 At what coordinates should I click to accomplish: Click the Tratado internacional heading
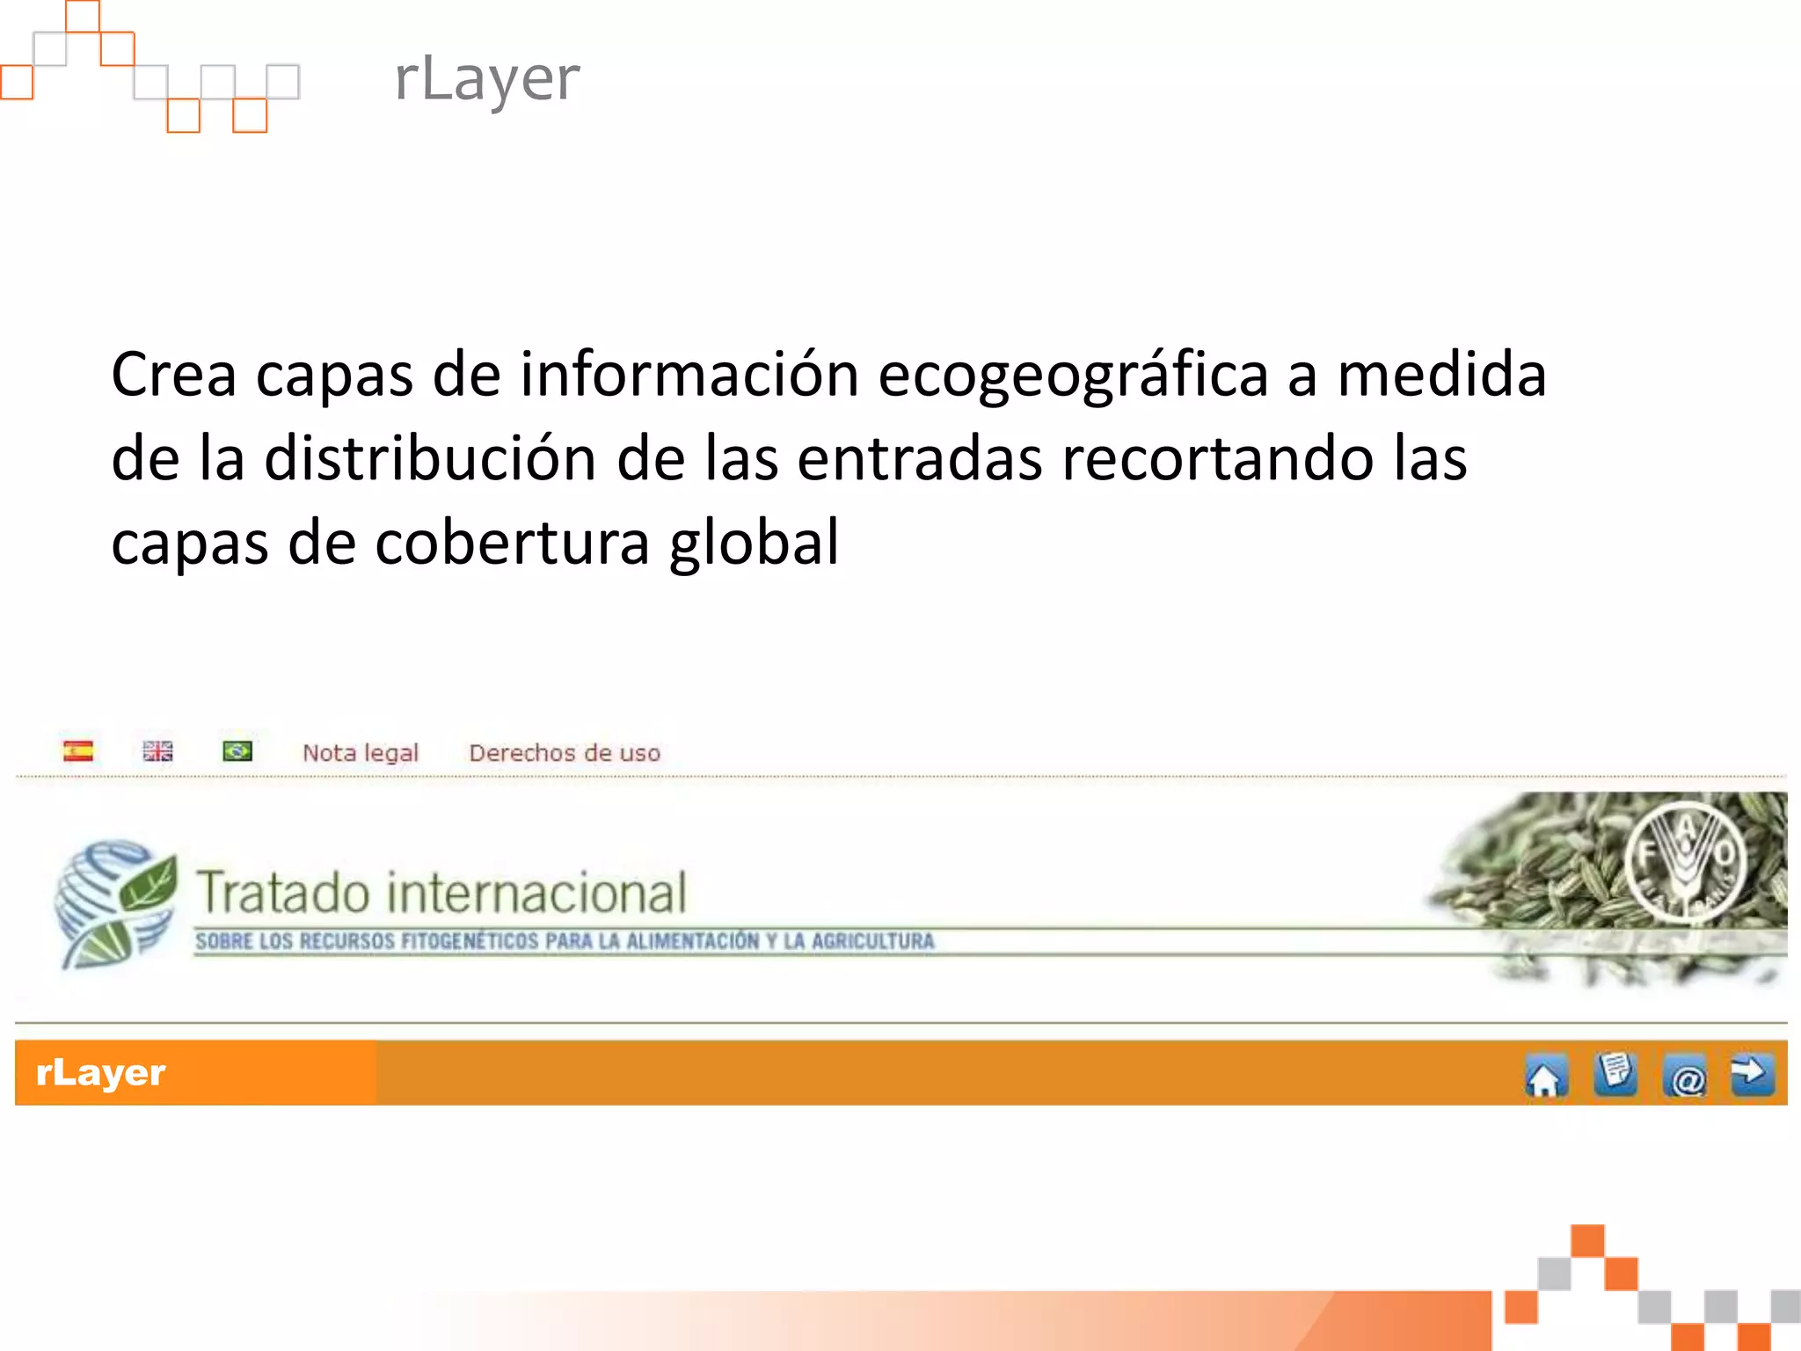(441, 893)
